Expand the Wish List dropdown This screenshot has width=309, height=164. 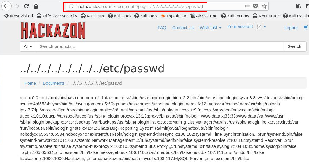pos(210,28)
